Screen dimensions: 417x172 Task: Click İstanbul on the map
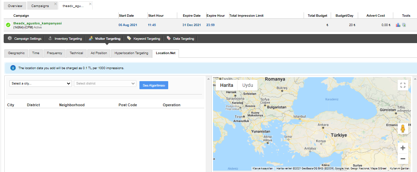[x=299, y=116]
